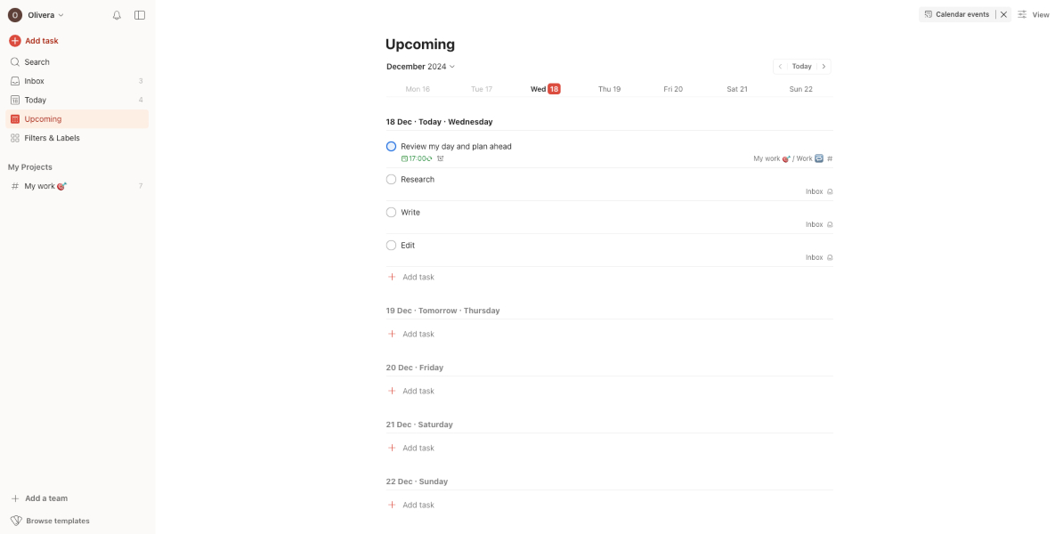This screenshot has width=1063, height=534.
Task: Select Fri 20 in the week strip
Action: pyautogui.click(x=673, y=89)
